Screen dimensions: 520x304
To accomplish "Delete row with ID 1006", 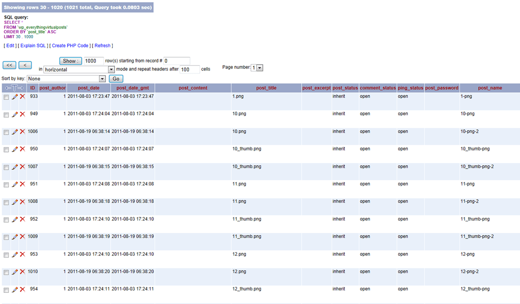I will point(22,132).
